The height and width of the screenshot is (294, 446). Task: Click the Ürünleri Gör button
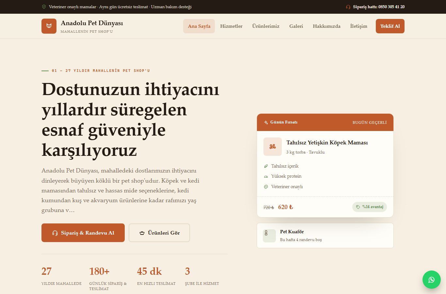pos(159,233)
